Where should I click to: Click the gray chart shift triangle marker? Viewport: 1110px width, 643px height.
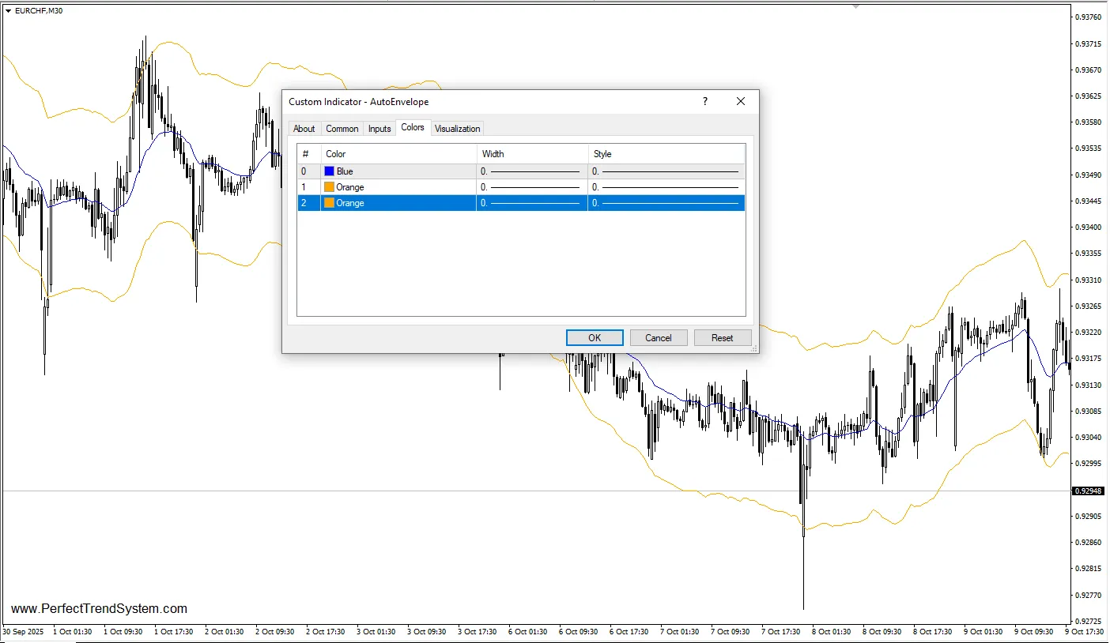point(855,6)
